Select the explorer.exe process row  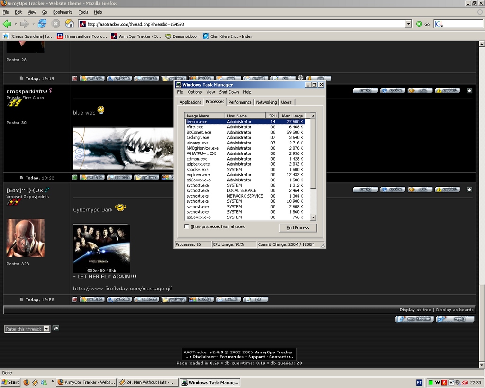pos(245,175)
